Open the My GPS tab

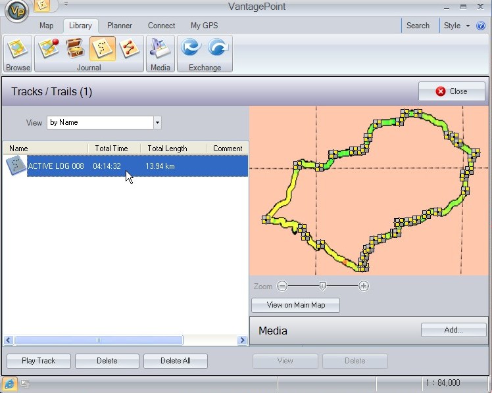tap(205, 26)
